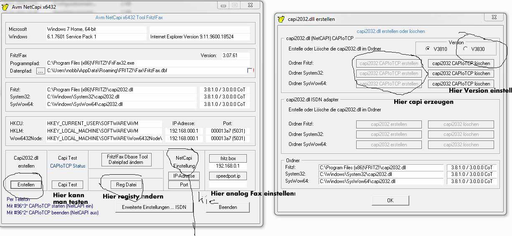Click the CAPIoTCP Status link
The height and width of the screenshot is (236, 512).
pyautogui.click(x=67, y=166)
